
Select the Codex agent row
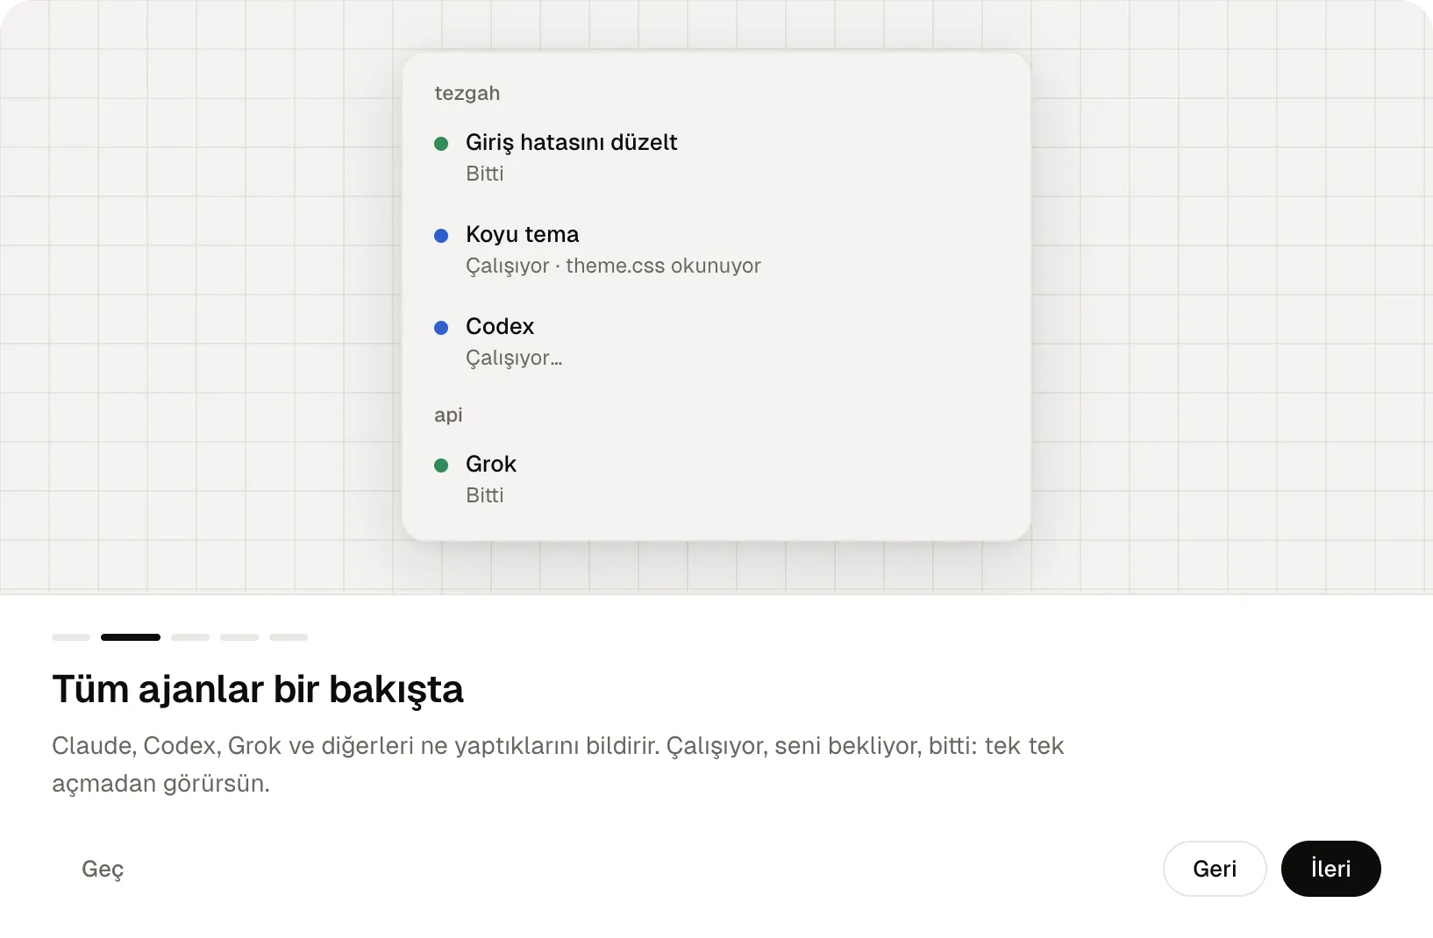[716, 341]
